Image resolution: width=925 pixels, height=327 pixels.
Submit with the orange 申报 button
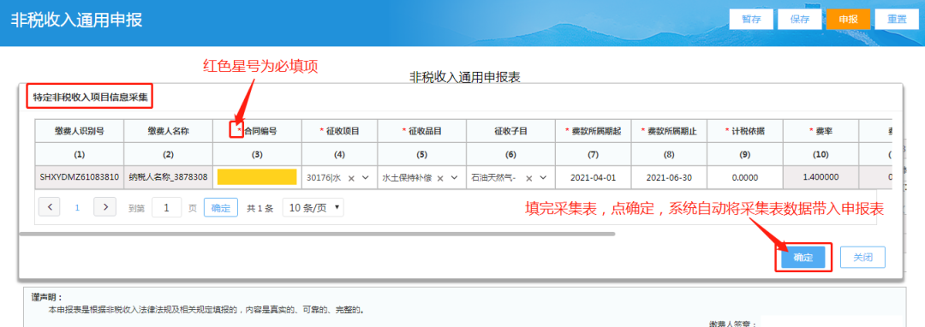848,19
